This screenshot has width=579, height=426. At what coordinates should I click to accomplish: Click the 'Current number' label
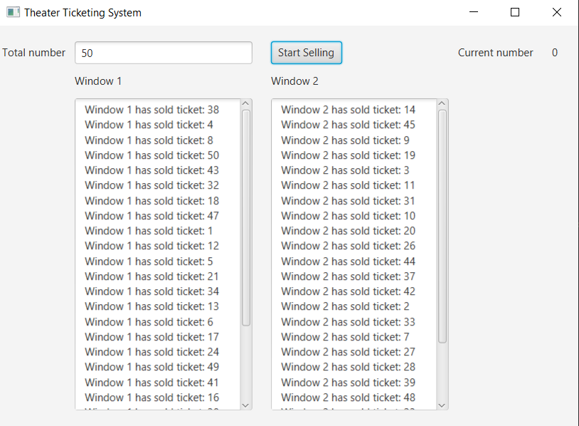[496, 53]
